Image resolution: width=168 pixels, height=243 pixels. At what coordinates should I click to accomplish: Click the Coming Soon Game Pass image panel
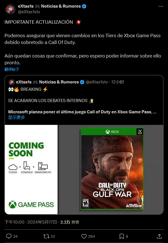point(31,169)
